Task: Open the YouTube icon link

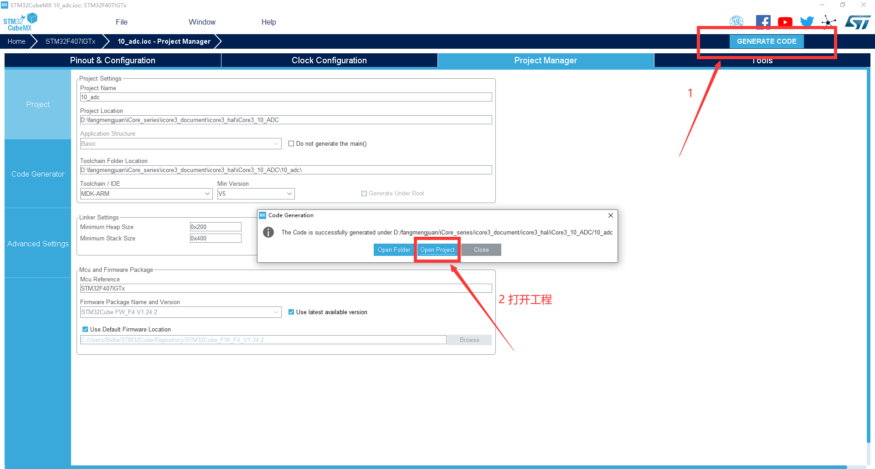Action: tap(785, 22)
